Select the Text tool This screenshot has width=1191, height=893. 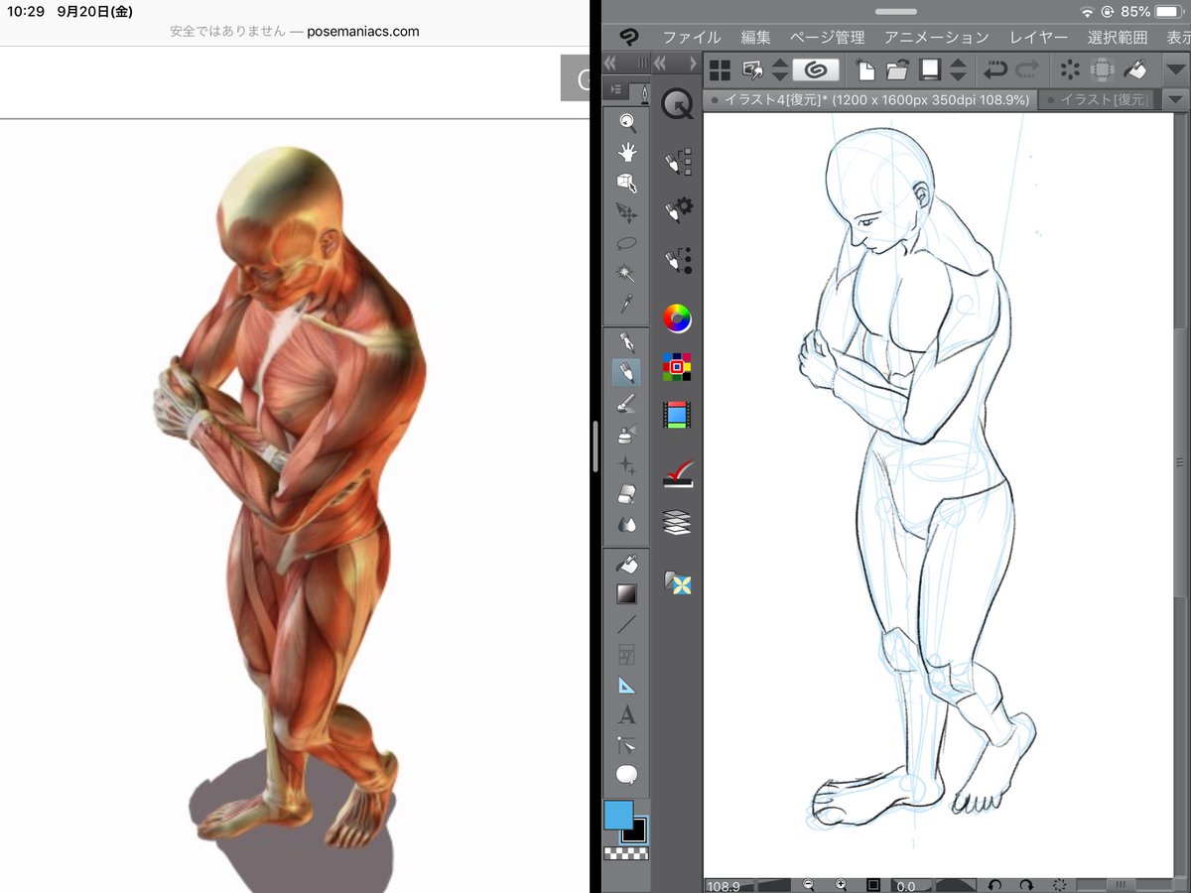[x=626, y=714]
